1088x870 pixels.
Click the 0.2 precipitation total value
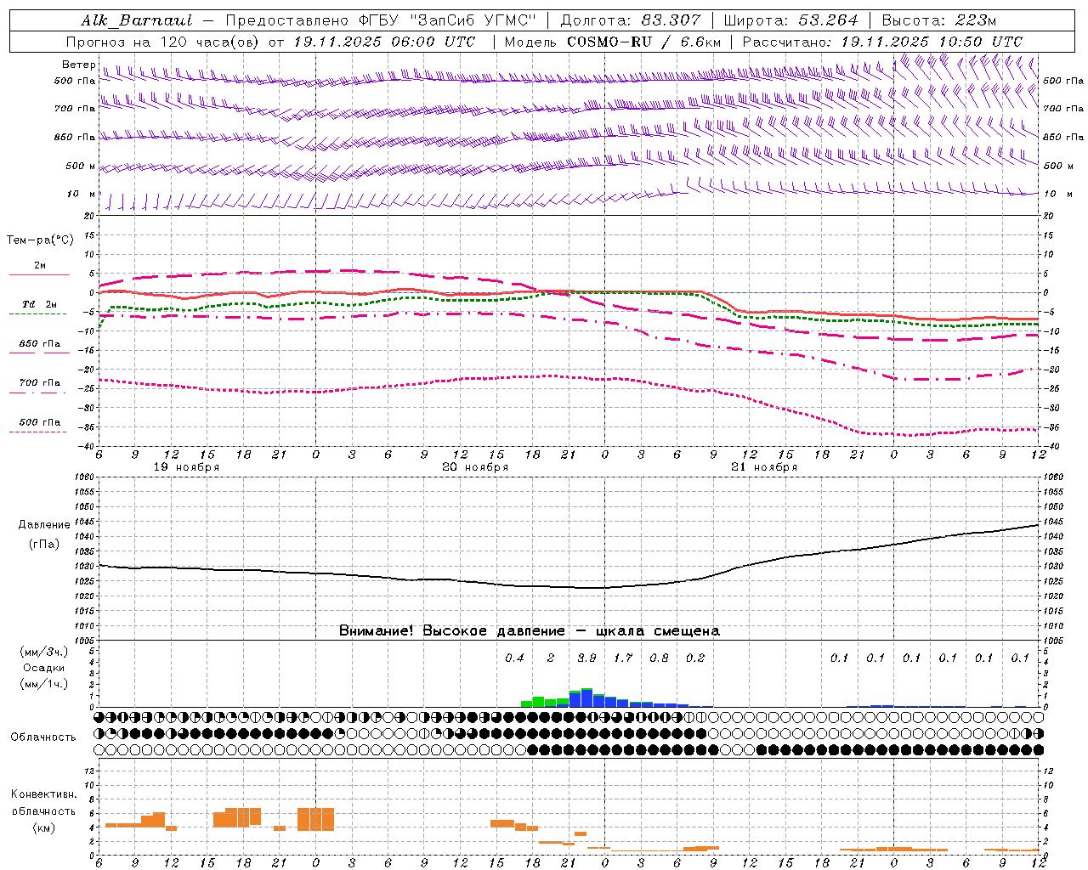point(695,658)
